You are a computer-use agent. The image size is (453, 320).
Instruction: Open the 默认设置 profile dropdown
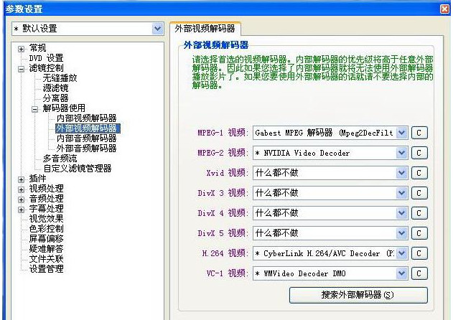157,29
